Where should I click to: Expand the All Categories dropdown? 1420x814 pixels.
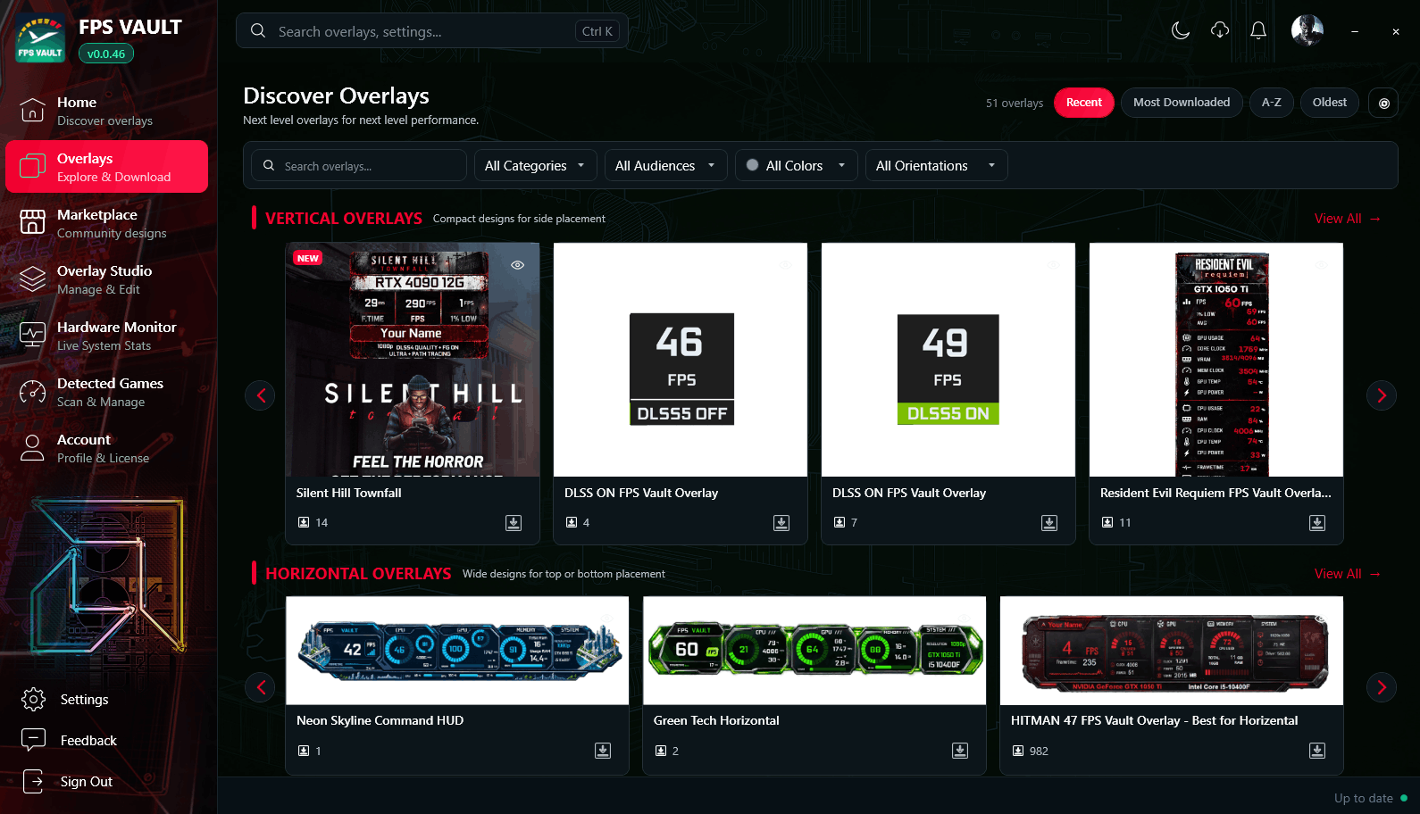(x=535, y=165)
